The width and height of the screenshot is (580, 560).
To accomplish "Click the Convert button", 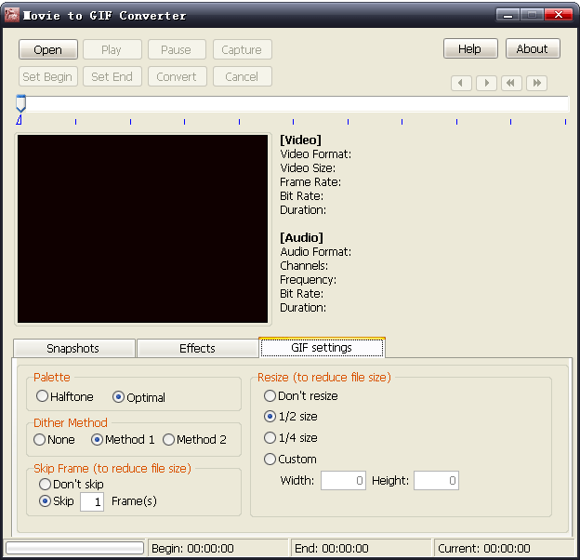I will [177, 76].
